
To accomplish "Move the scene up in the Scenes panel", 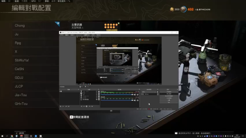I will tap(66, 106).
